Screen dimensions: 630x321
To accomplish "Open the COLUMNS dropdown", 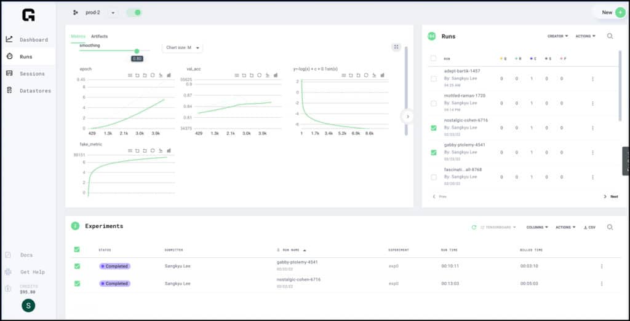I will pos(537,227).
